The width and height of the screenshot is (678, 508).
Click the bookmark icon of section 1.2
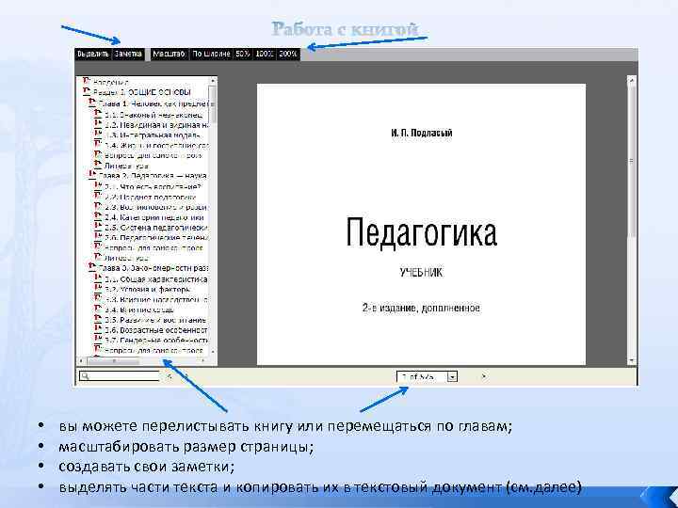(x=98, y=124)
